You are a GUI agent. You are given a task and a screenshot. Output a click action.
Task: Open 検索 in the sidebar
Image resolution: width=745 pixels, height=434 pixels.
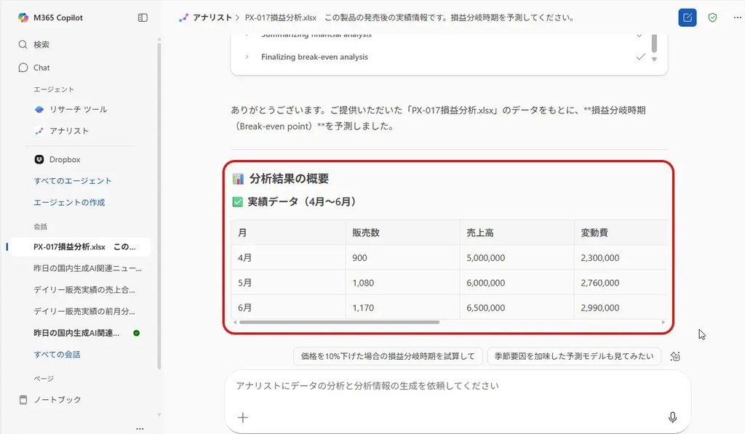coord(41,44)
